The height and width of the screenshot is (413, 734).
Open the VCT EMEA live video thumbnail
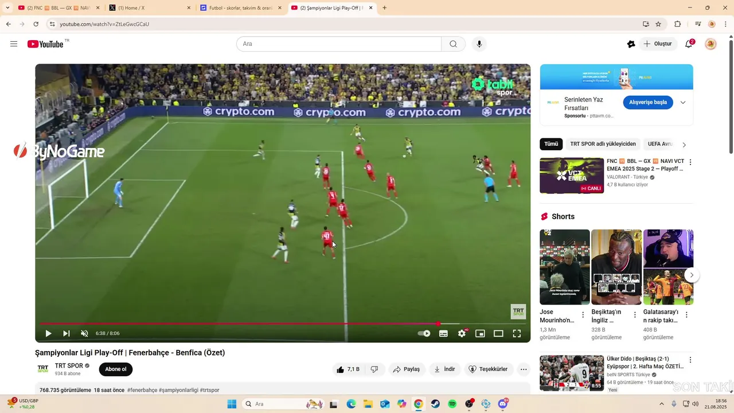pyautogui.click(x=572, y=176)
